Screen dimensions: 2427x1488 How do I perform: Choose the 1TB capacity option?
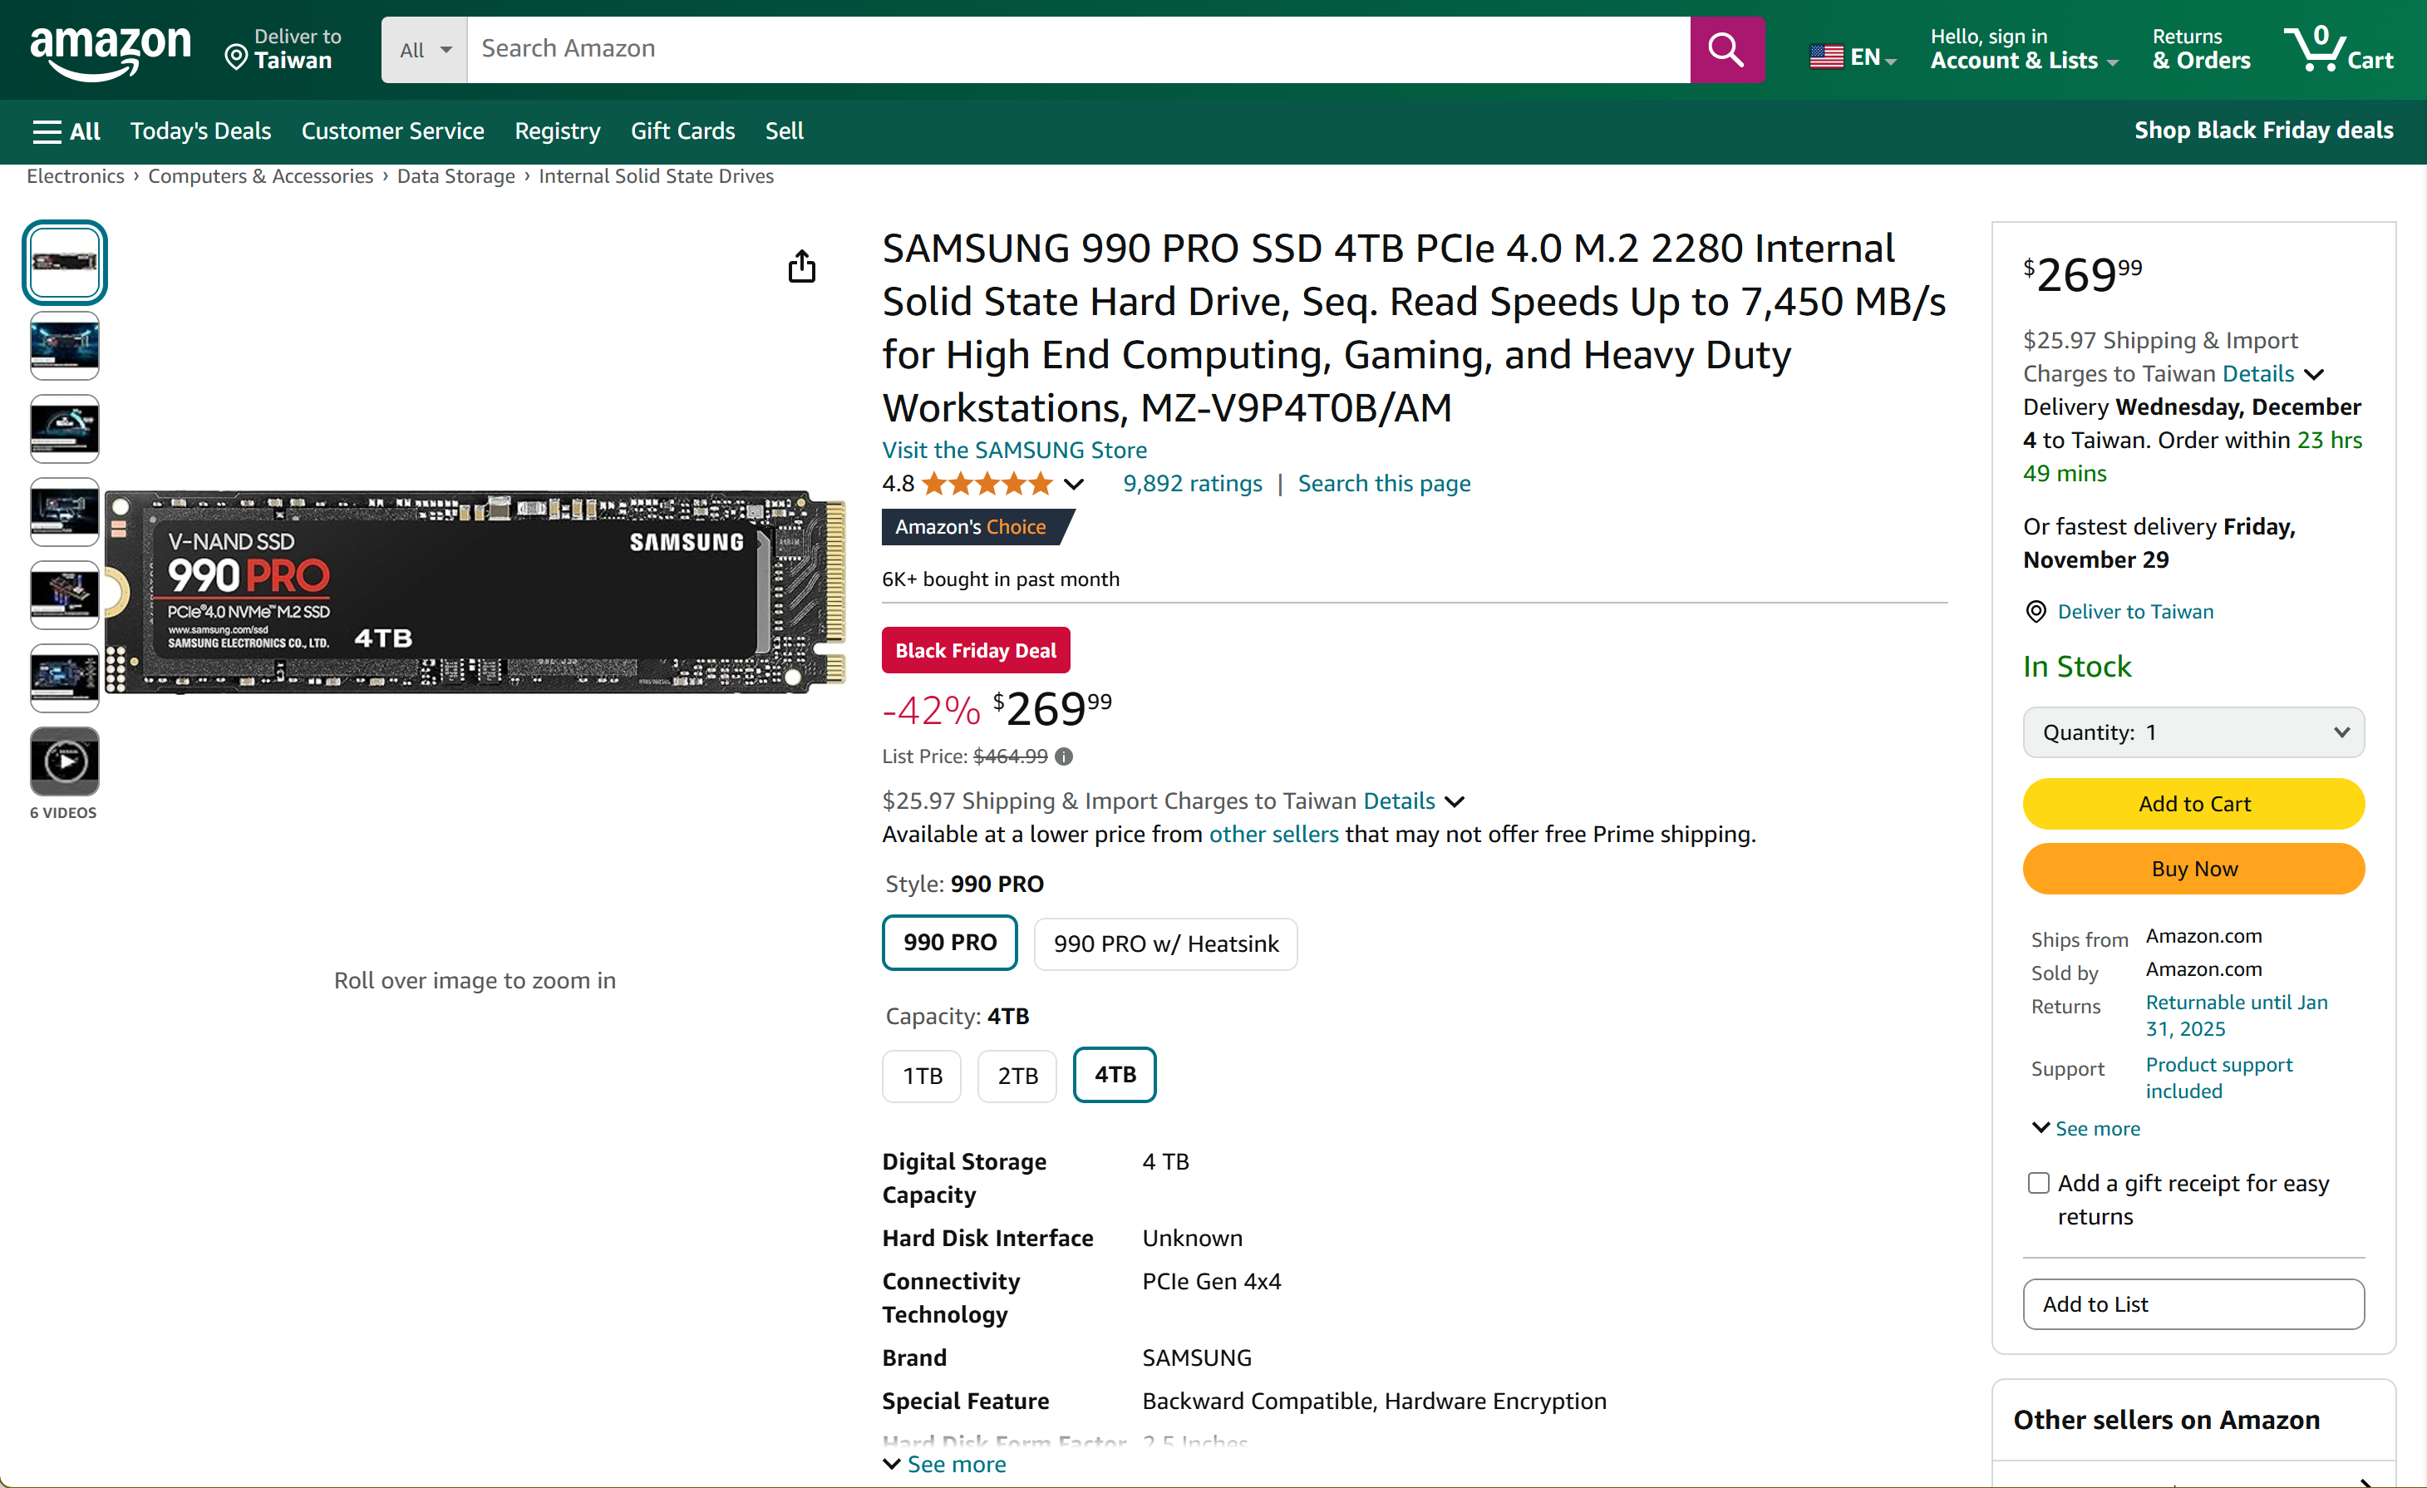(x=922, y=1075)
